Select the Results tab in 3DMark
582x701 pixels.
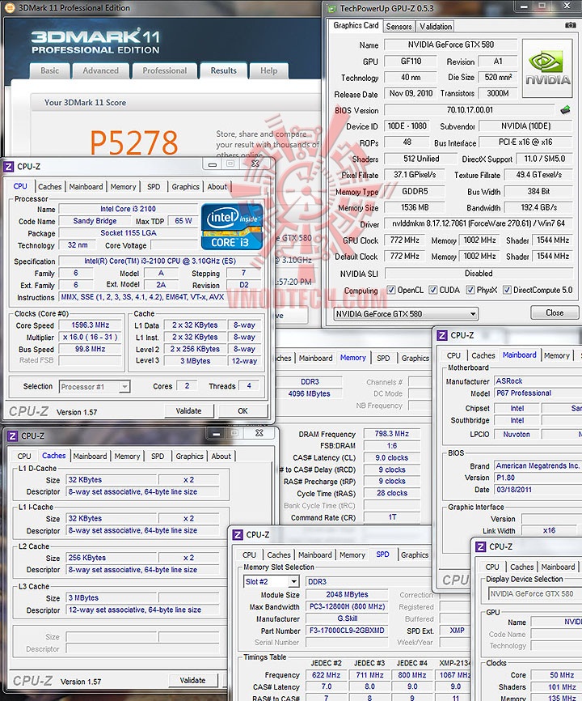(x=224, y=70)
